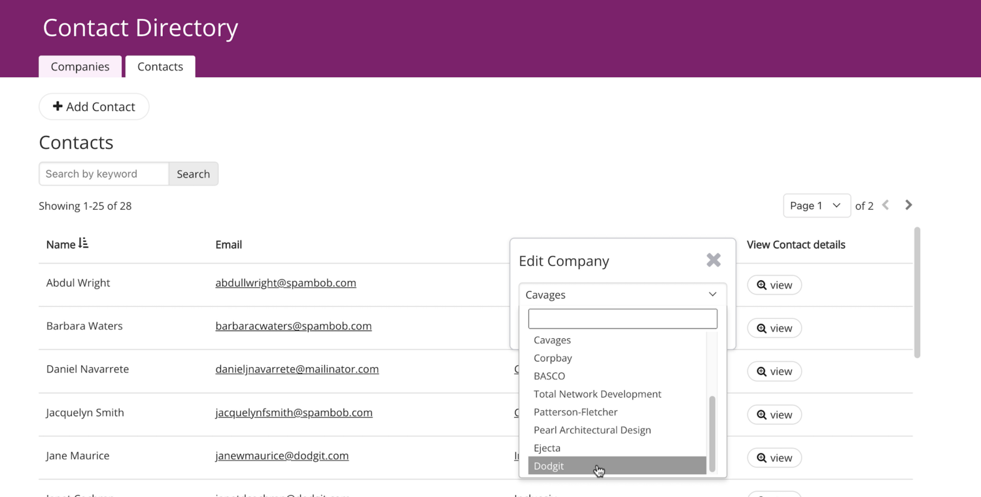View Jacquelyn Smith contact details

pos(774,414)
